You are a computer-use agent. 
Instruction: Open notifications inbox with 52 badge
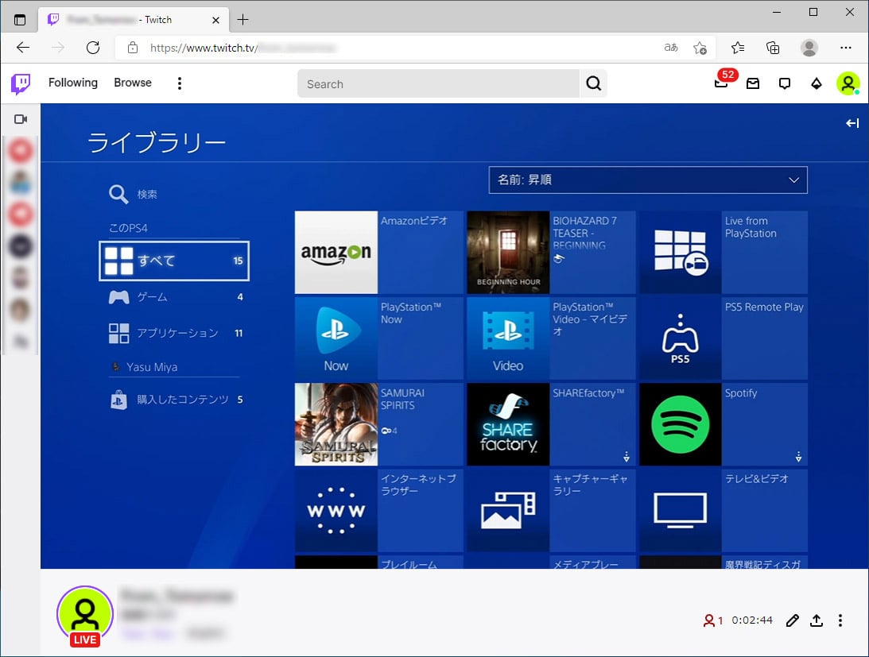click(x=723, y=81)
